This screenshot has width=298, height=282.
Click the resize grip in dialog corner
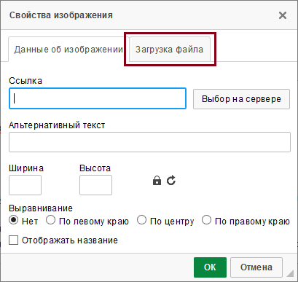[x=290, y=273]
